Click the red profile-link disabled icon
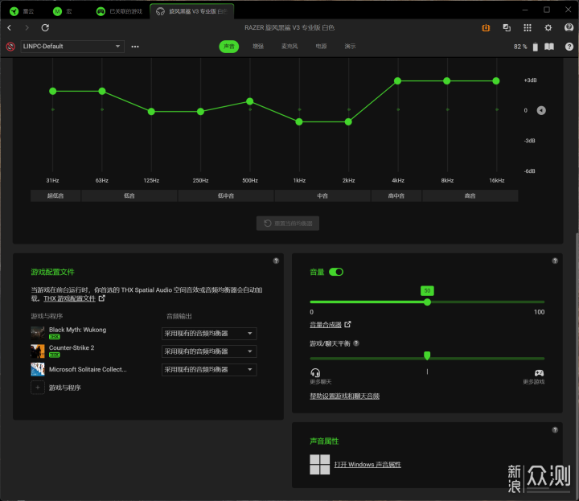579x501 pixels. point(10,47)
